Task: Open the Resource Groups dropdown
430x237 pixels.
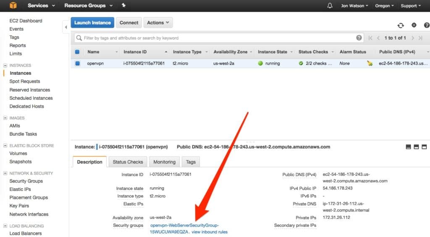Action: 88,5
